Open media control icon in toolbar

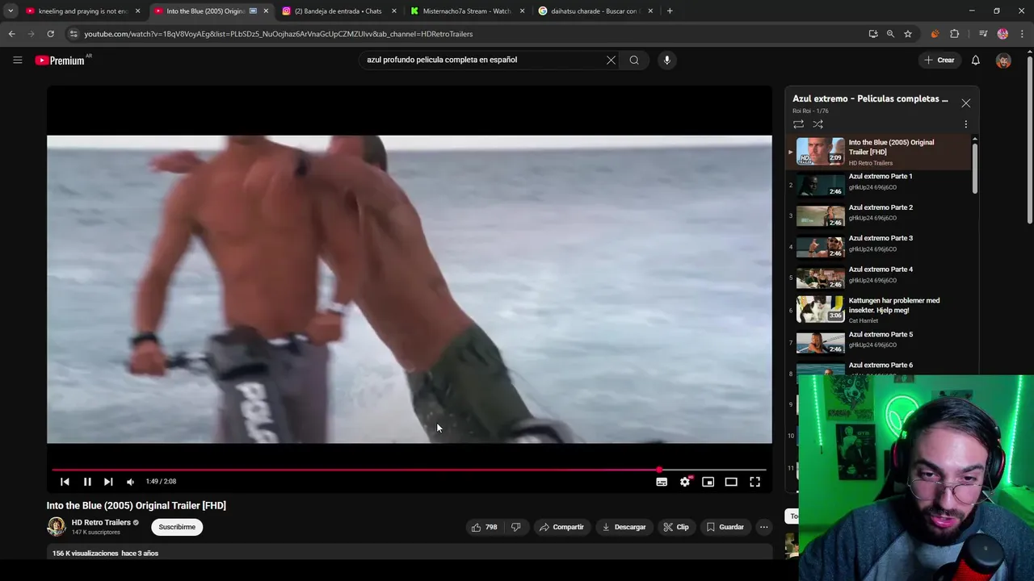coord(983,34)
